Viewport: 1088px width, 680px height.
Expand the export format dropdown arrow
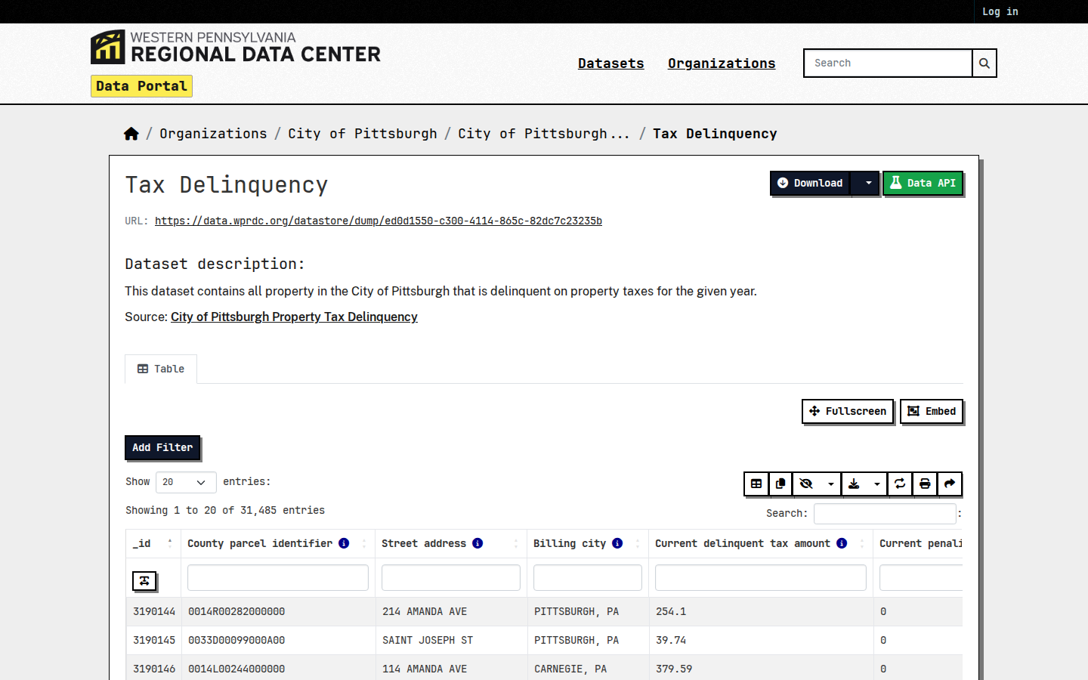point(876,484)
